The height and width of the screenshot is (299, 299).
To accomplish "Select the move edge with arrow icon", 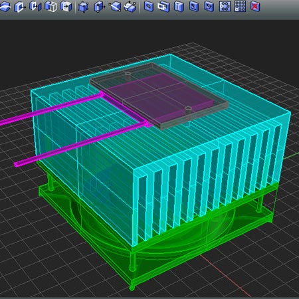I will [x=100, y=7].
